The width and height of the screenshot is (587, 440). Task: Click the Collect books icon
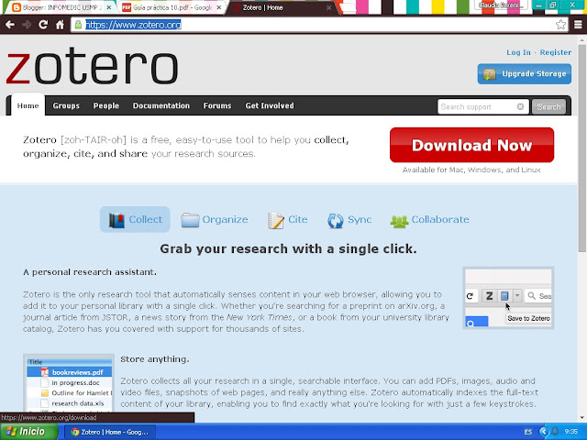point(116,220)
